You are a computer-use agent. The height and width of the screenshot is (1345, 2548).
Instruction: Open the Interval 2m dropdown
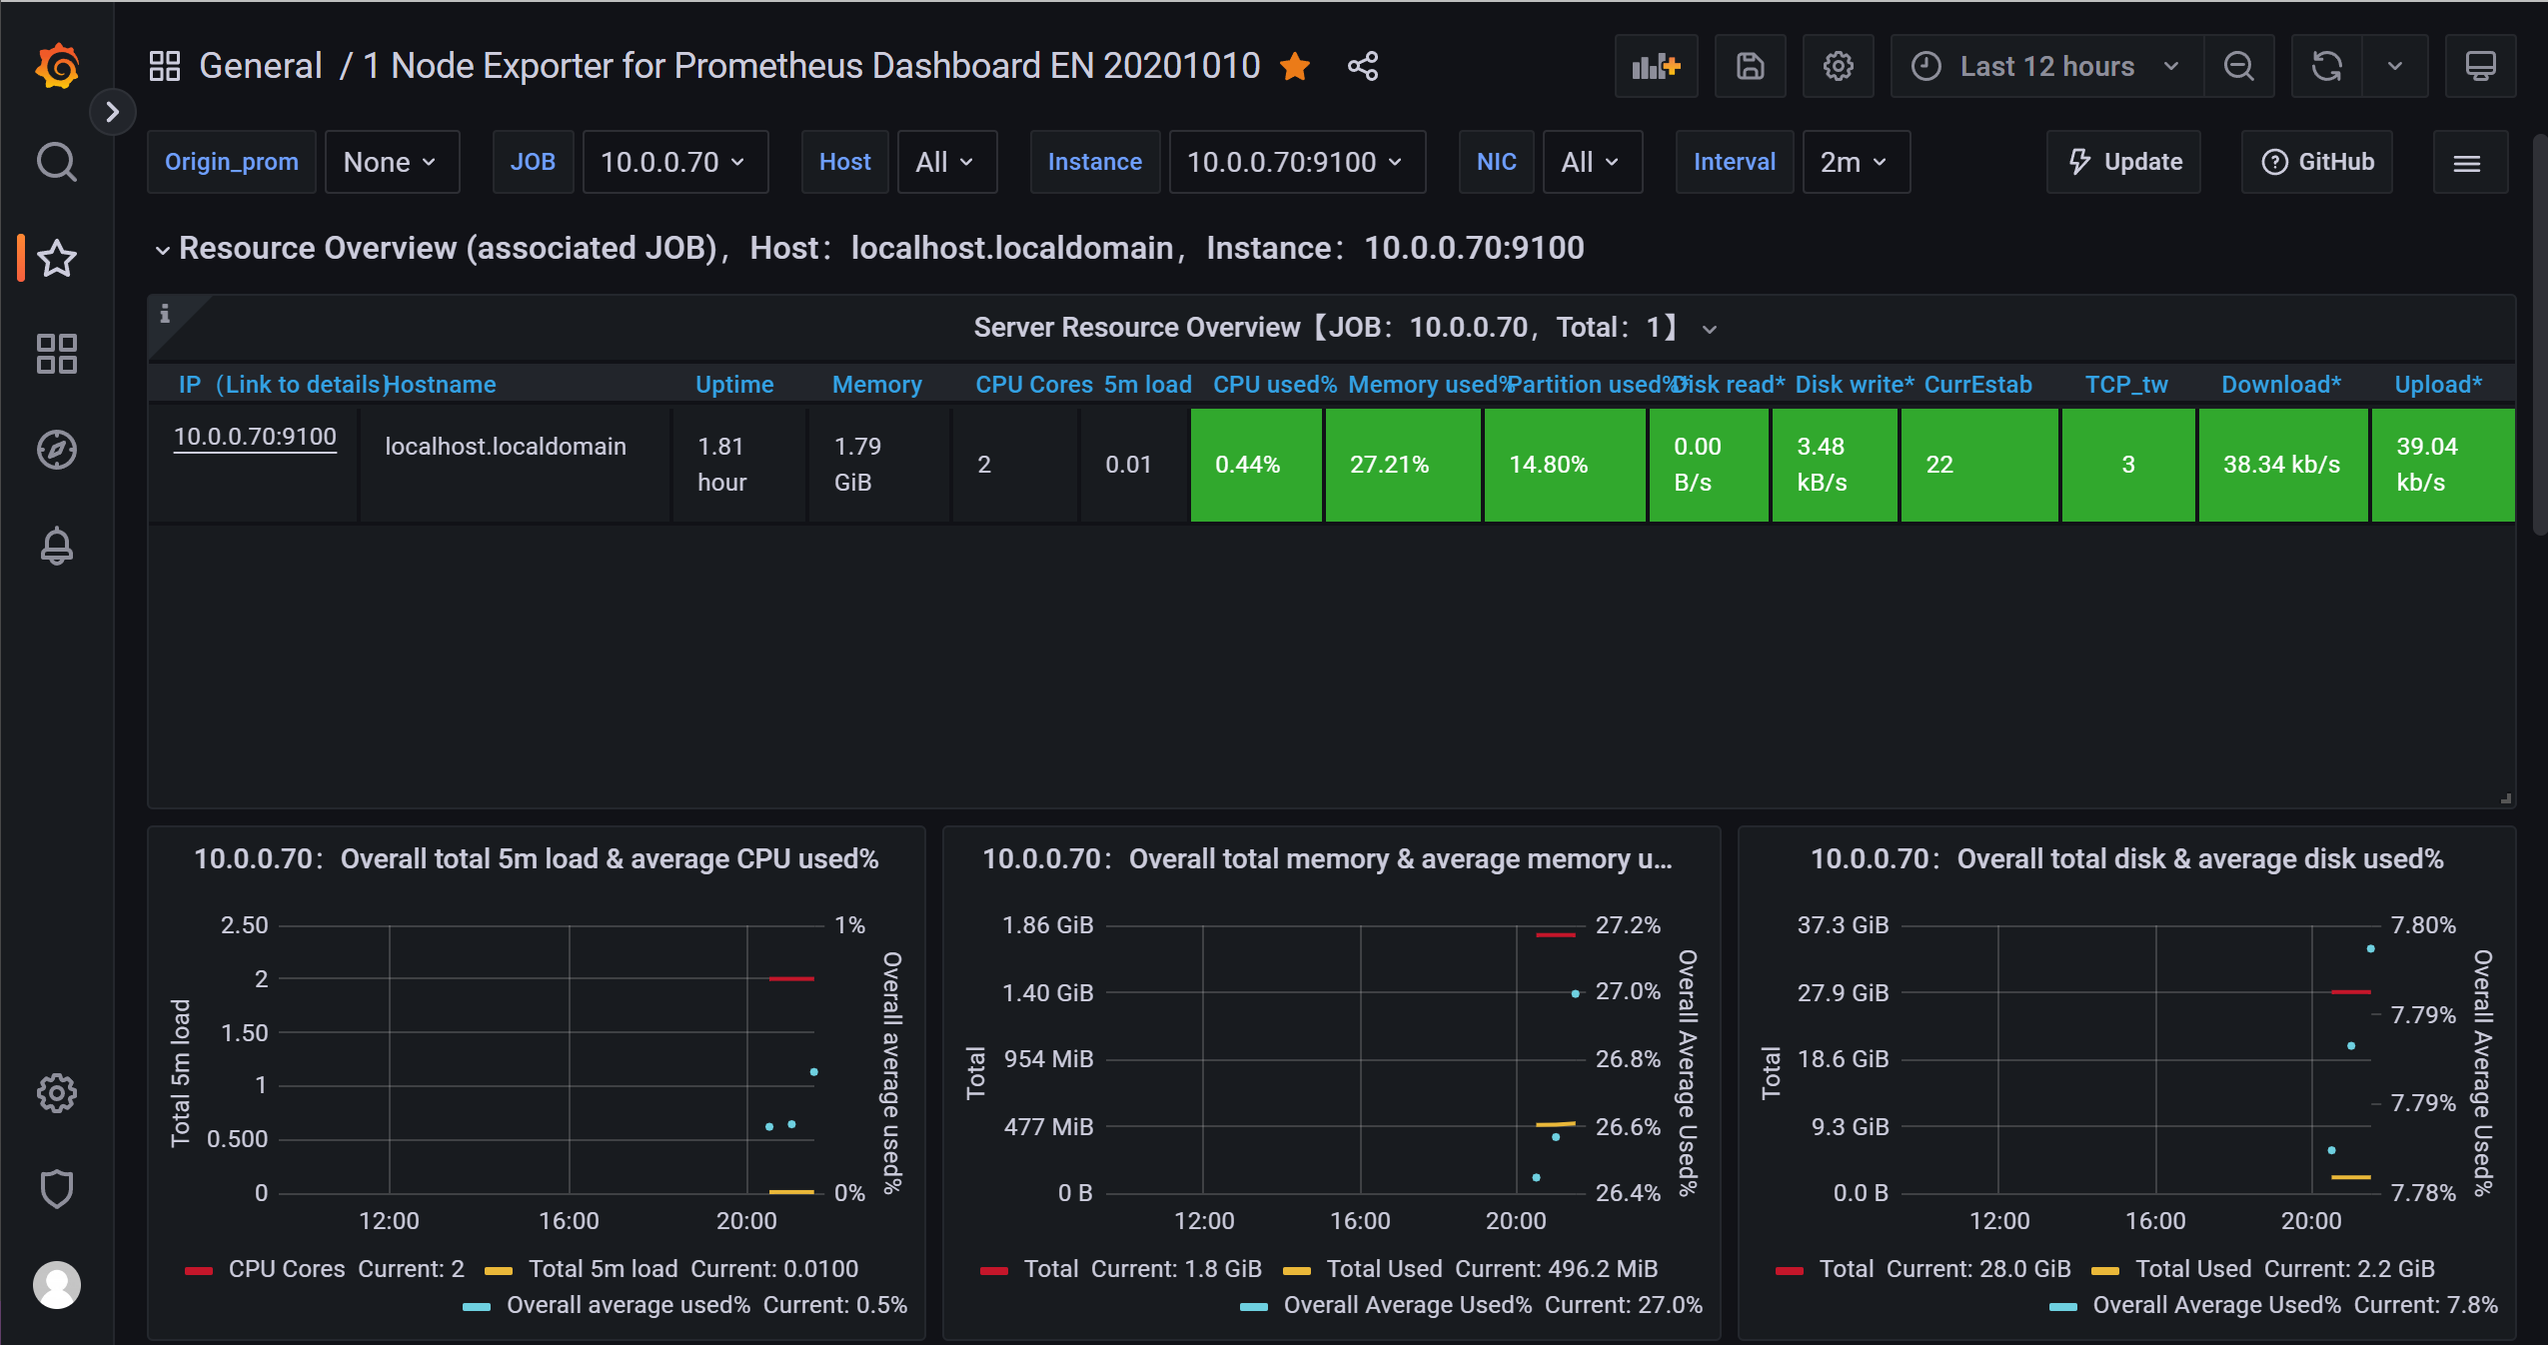(x=1856, y=162)
